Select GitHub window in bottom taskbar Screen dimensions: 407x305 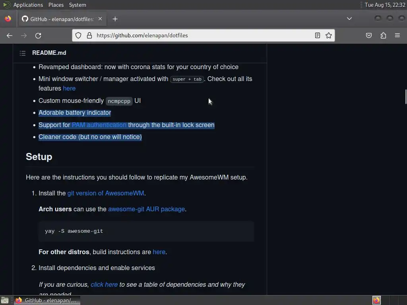tap(47, 300)
